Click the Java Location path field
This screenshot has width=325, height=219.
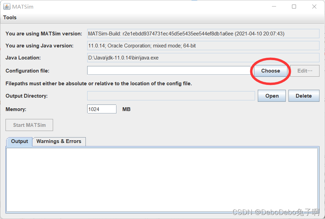(x=203, y=58)
